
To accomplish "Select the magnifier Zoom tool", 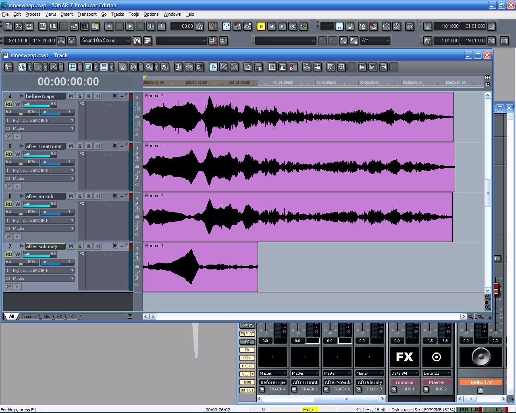I will coord(149,67).
